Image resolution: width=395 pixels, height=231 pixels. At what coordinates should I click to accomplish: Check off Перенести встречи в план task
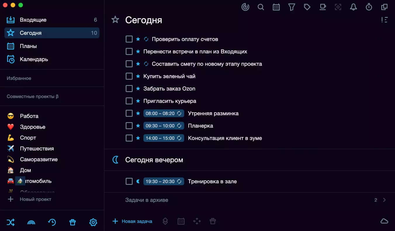[129, 51]
